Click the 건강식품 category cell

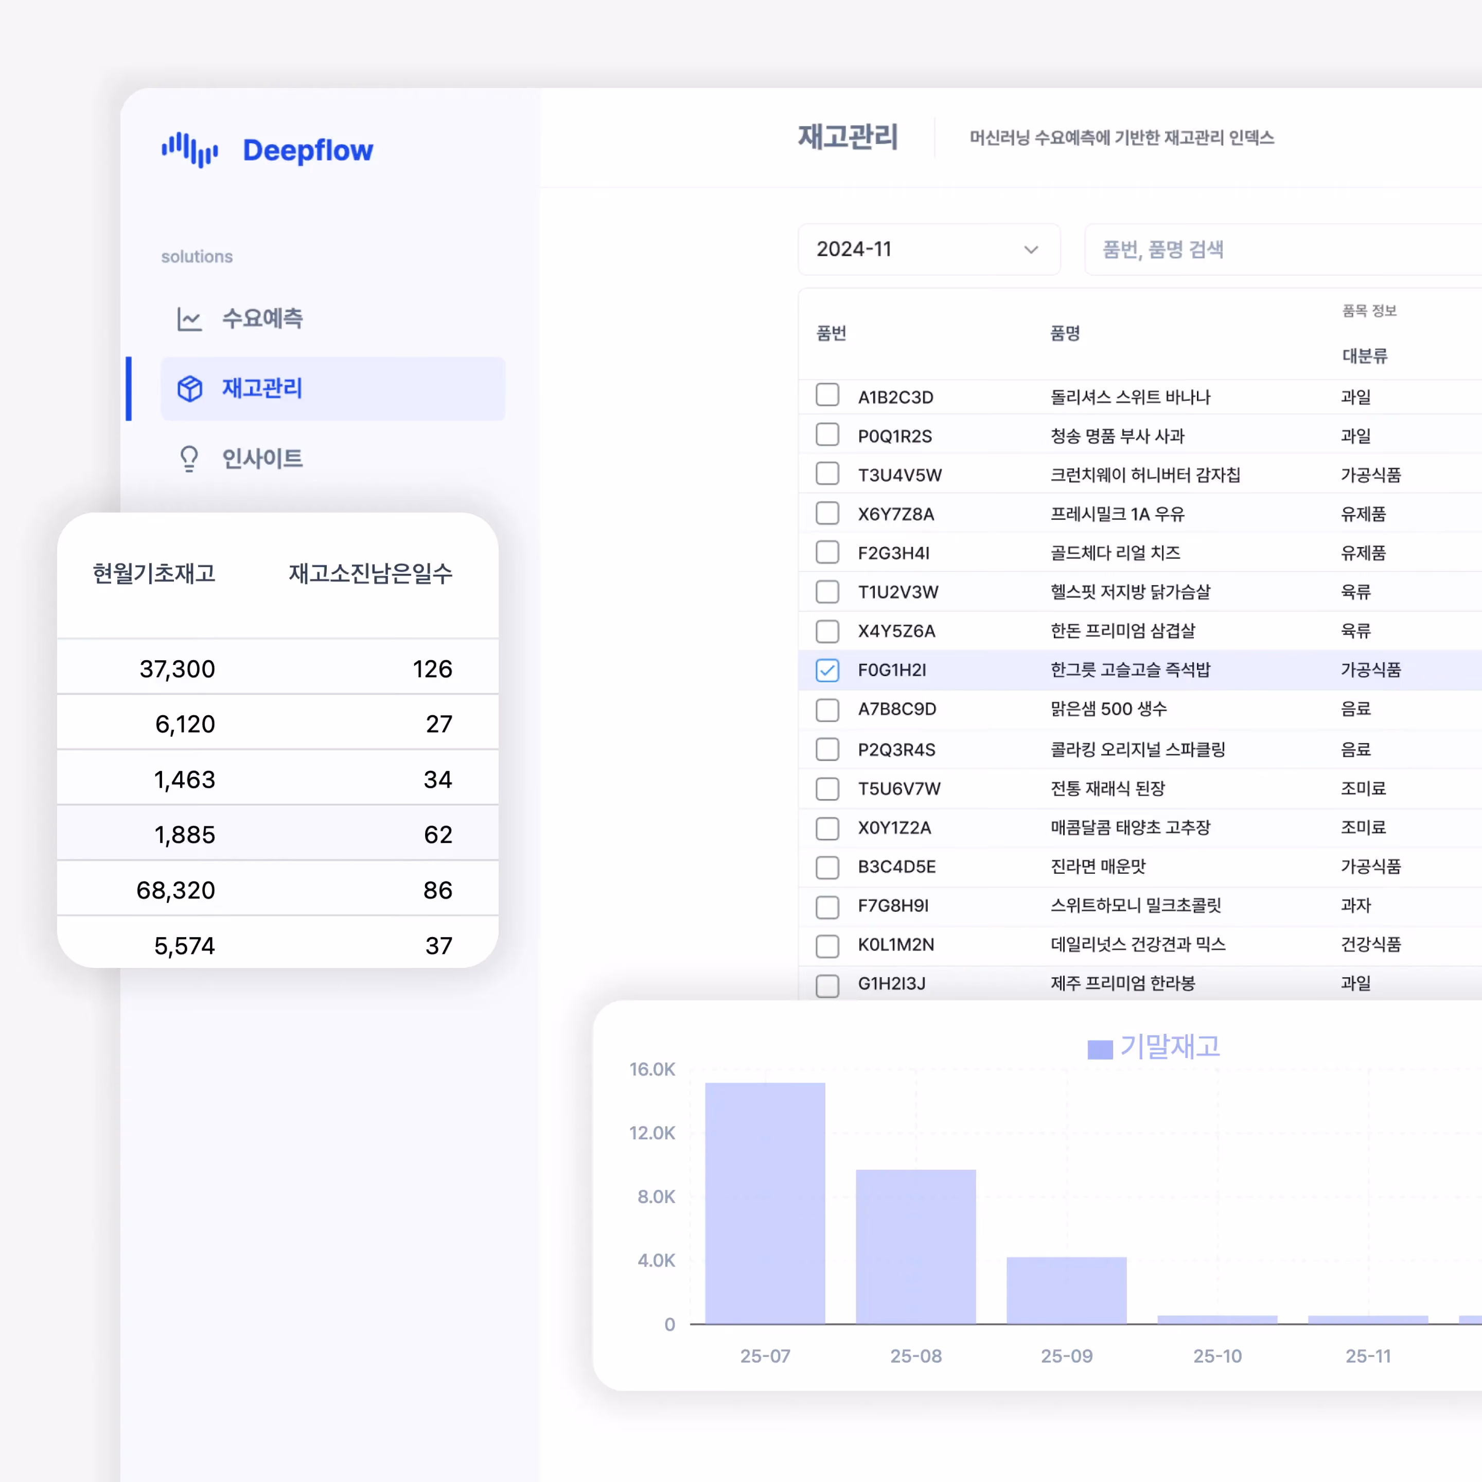click(x=1371, y=944)
